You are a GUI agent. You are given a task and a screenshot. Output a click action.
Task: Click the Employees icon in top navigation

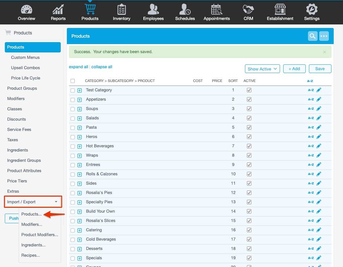pyautogui.click(x=153, y=10)
